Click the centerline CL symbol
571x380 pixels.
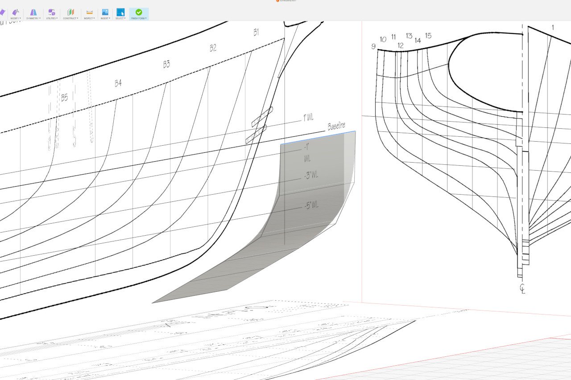tap(522, 289)
